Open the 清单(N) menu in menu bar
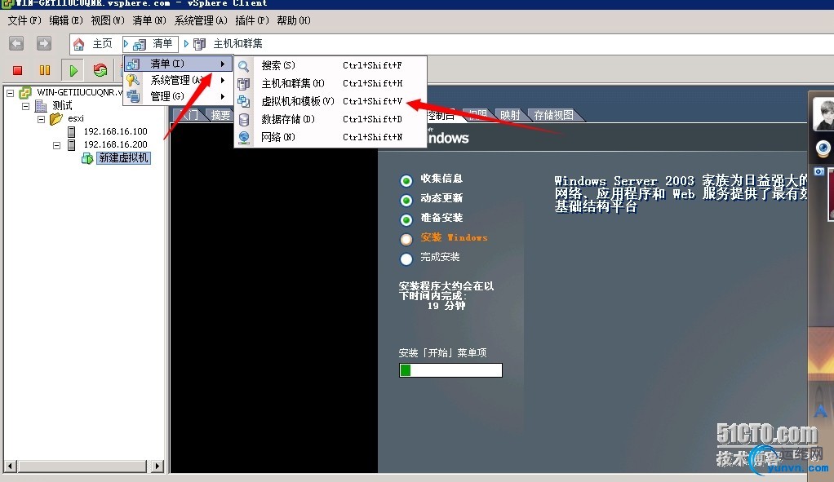The height and width of the screenshot is (482, 834). (149, 20)
